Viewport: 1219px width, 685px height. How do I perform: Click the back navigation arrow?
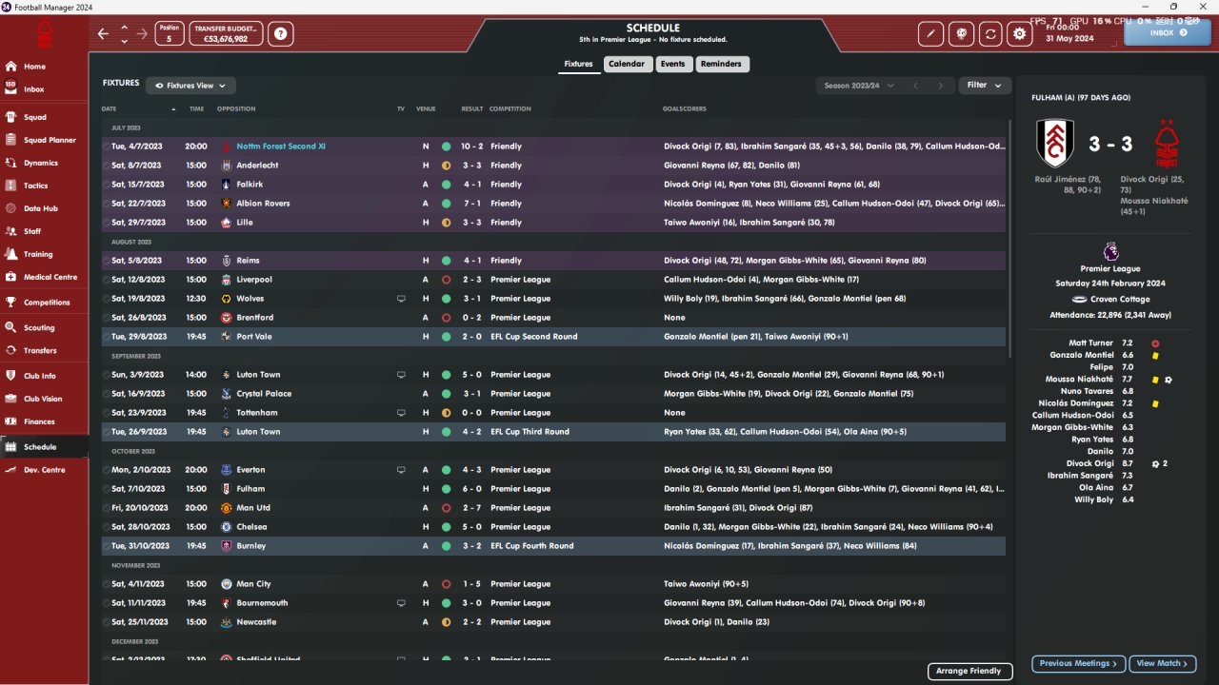(104, 34)
